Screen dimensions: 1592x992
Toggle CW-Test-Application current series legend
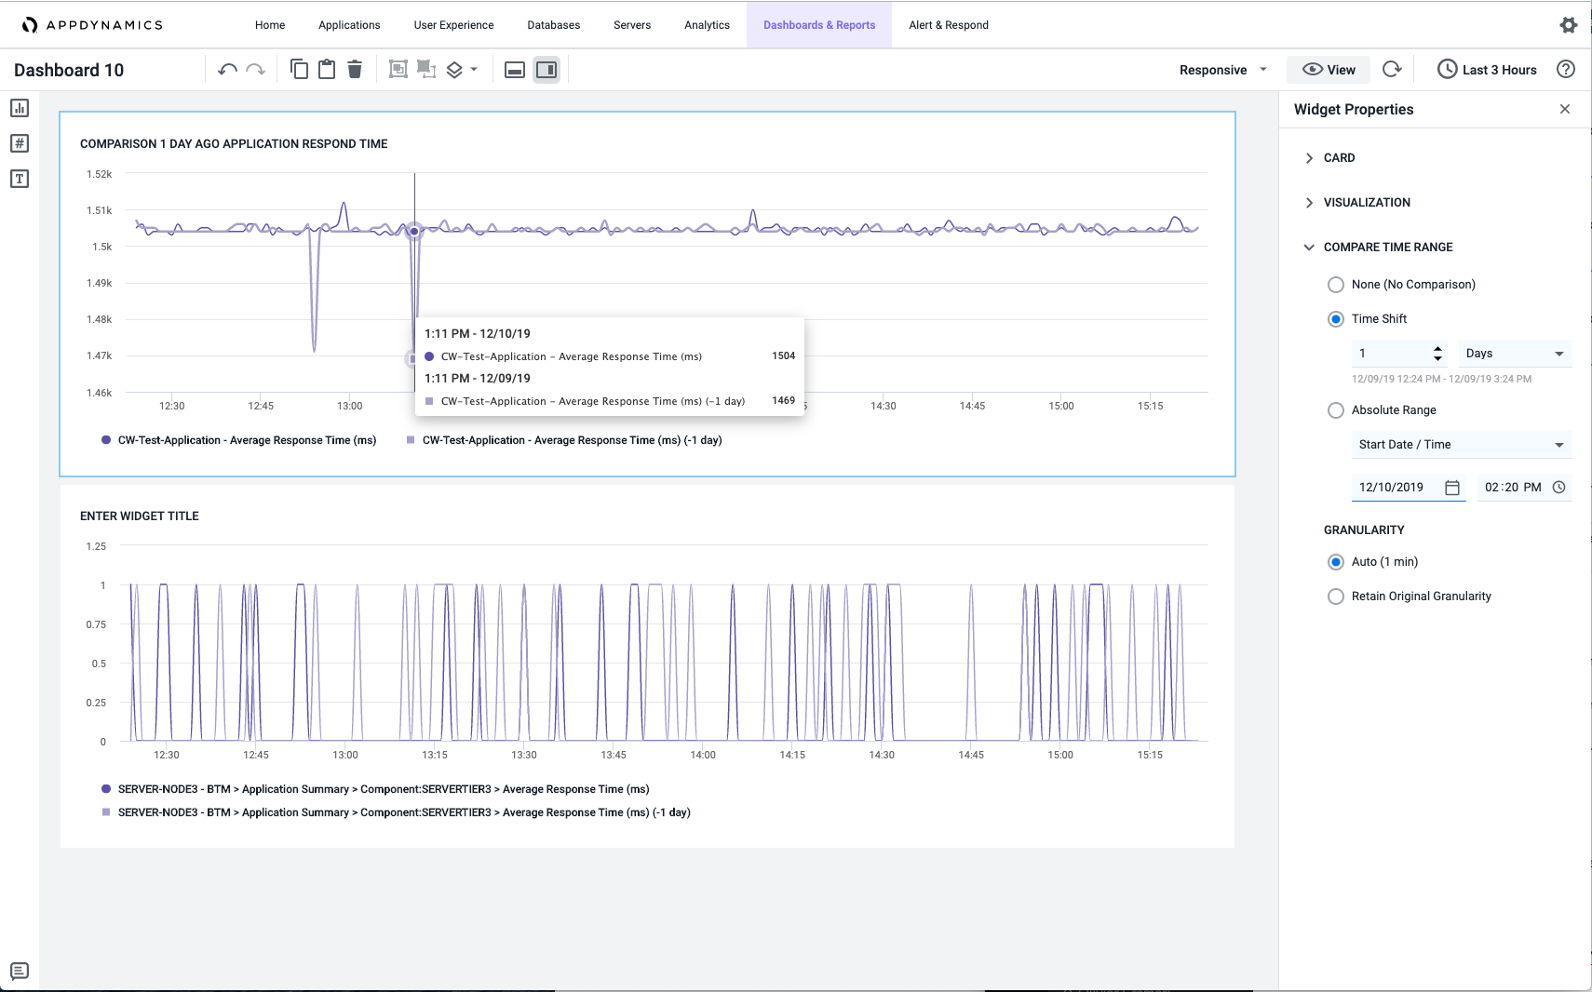pos(238,440)
